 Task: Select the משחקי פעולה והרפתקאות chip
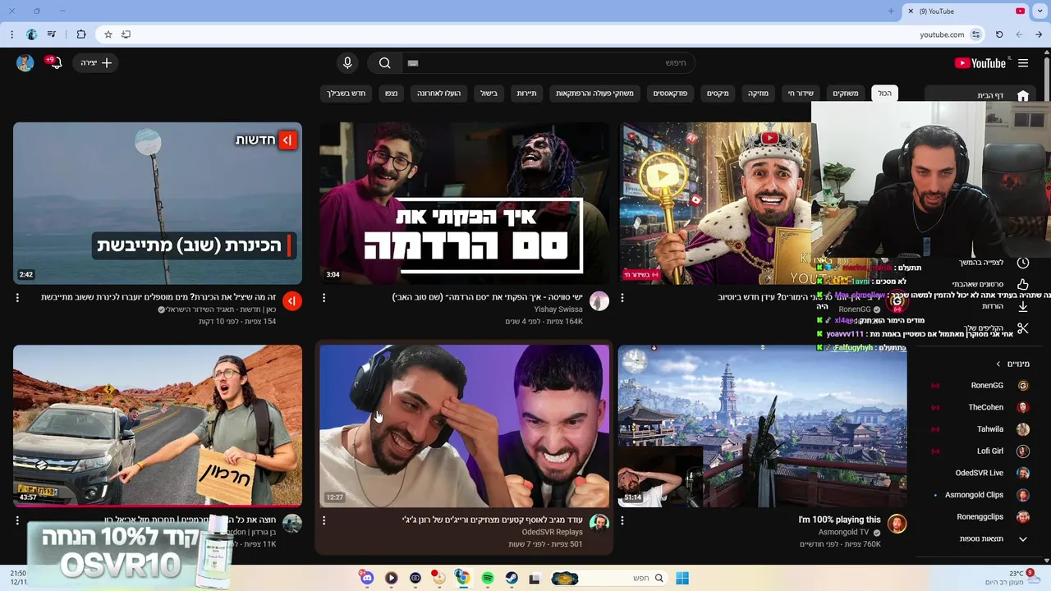coord(594,94)
